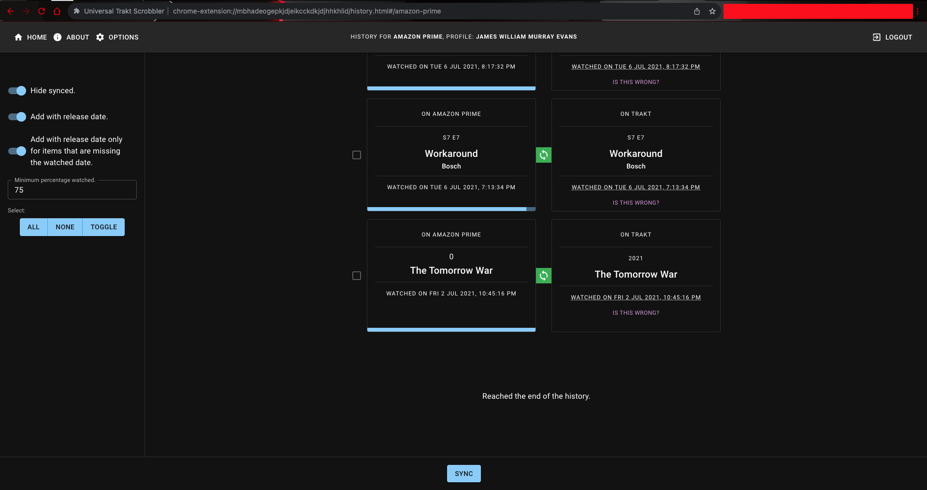This screenshot has height=490, width=927.
Task: Check The Tomorrow War checkbox
Action: tap(357, 276)
